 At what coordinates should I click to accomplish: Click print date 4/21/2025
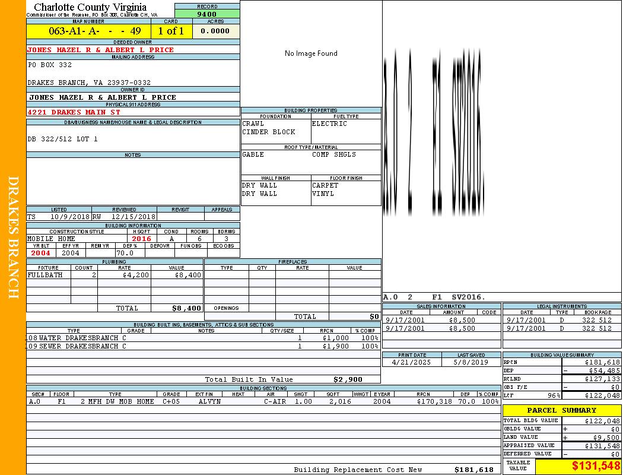click(411, 363)
